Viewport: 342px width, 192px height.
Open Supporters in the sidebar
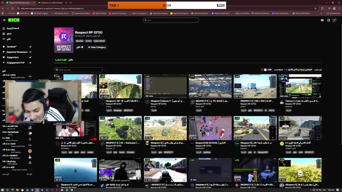10,57
